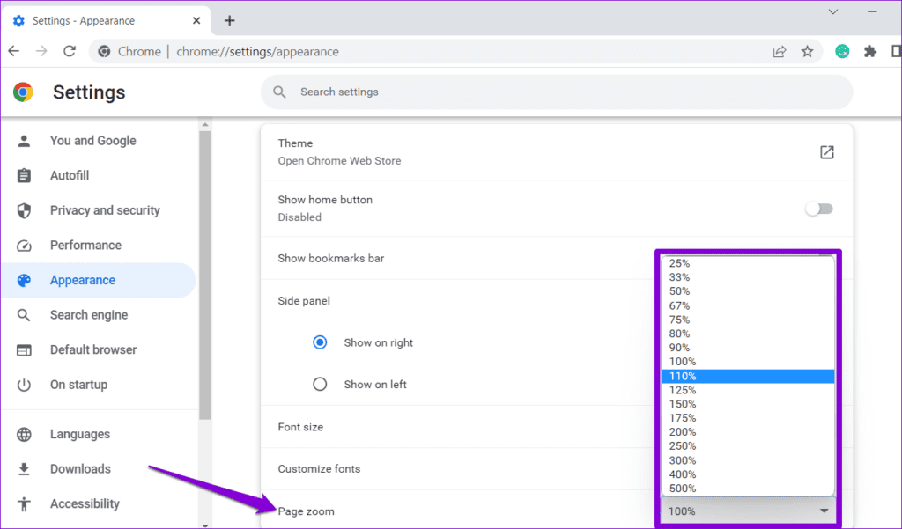Click the sidebar scroll up arrow
902x529 pixels.
point(204,124)
